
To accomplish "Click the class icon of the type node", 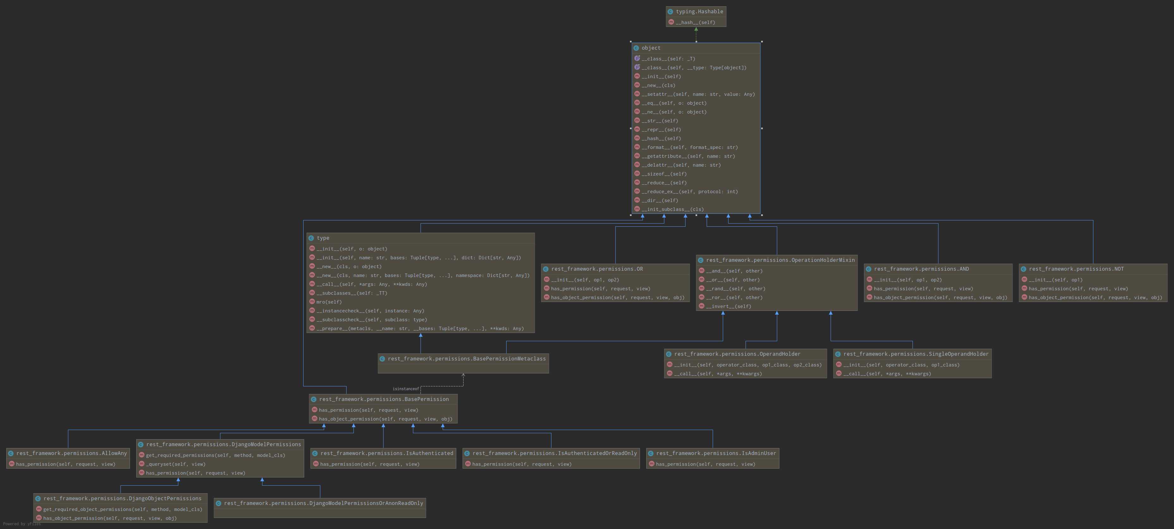I will 311,238.
